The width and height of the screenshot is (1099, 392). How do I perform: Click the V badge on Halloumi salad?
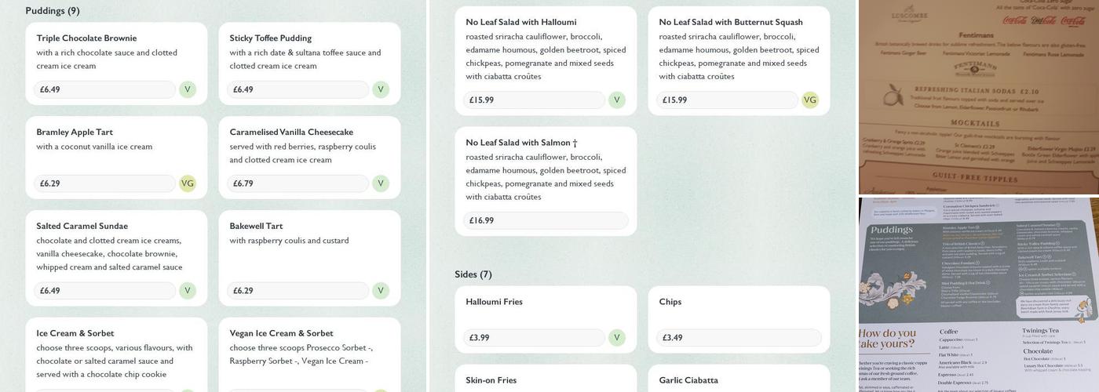[x=617, y=100]
